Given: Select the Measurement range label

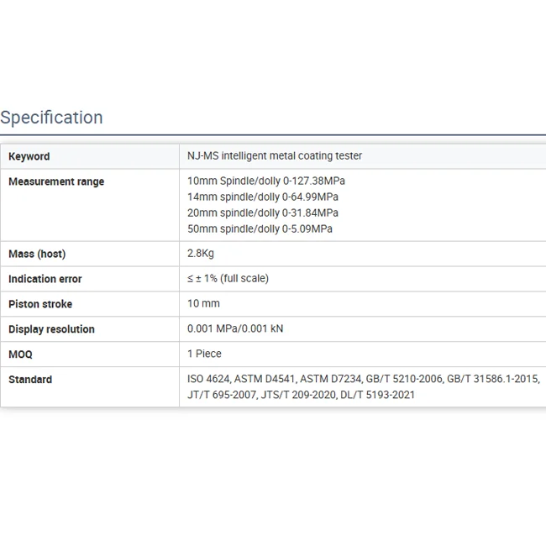Looking at the screenshot, I should [x=56, y=181].
